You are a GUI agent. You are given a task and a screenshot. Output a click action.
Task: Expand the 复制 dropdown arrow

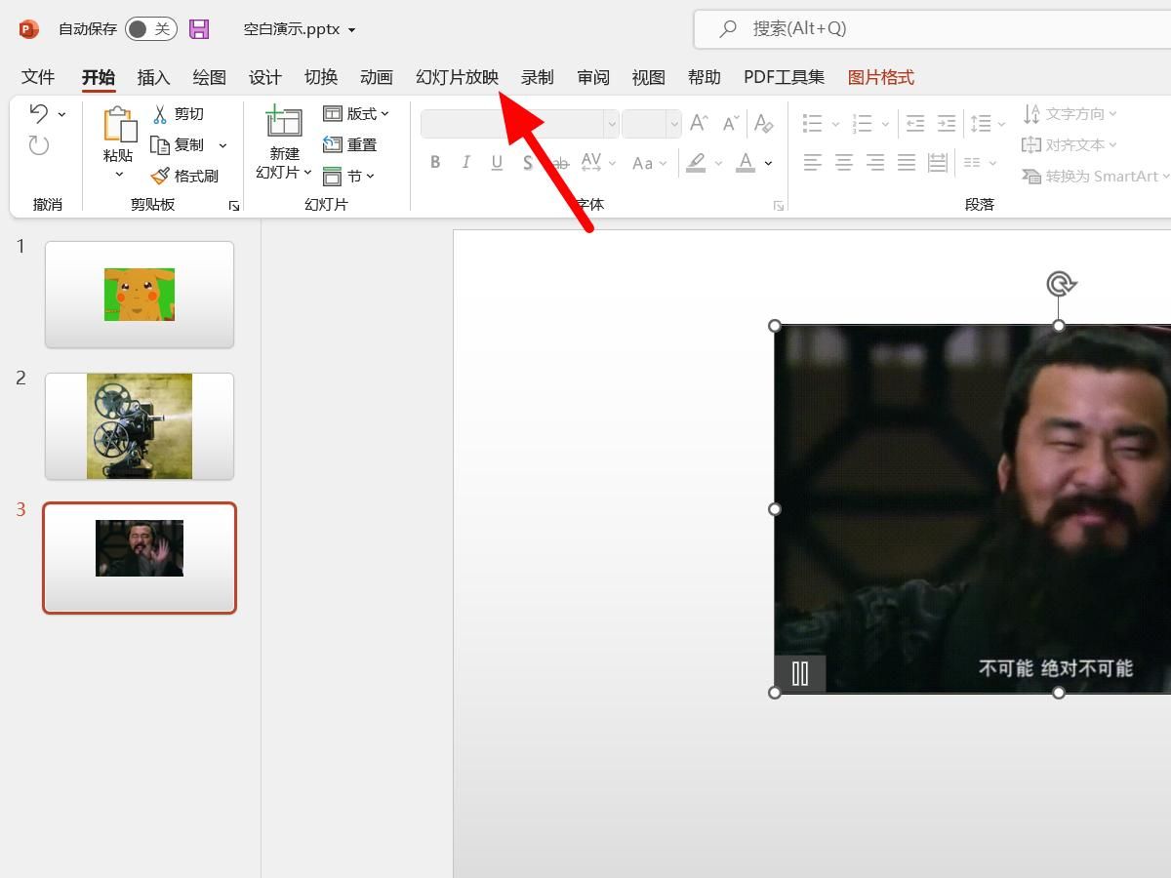pyautogui.click(x=222, y=145)
